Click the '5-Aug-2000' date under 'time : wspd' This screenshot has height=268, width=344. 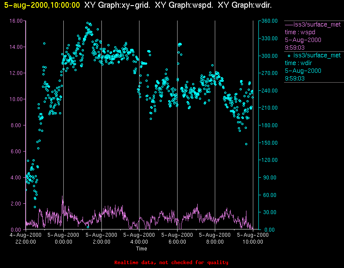(x=303, y=40)
